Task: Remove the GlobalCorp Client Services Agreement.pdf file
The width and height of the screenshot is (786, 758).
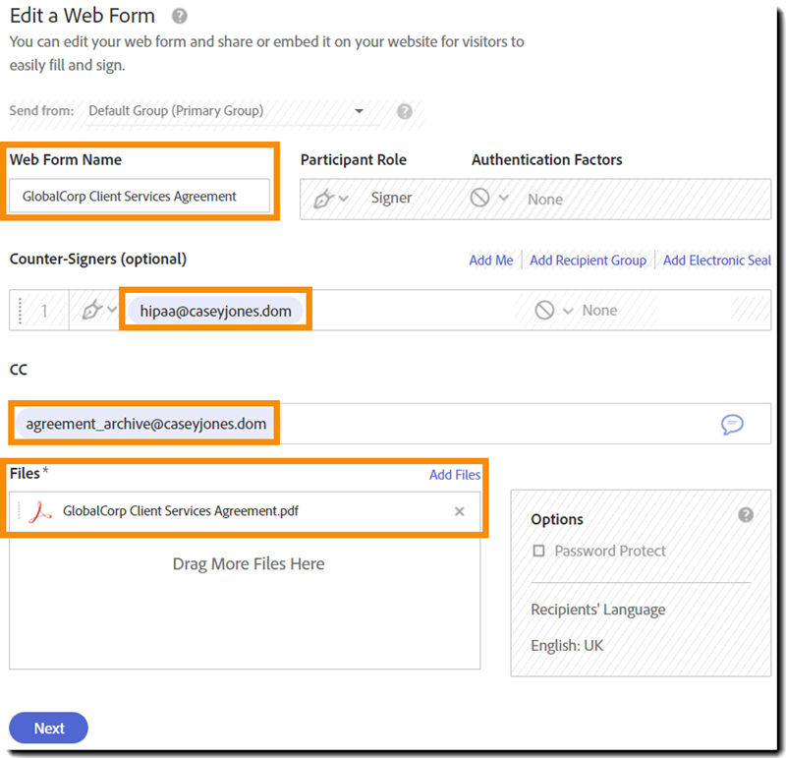Action: tap(459, 511)
